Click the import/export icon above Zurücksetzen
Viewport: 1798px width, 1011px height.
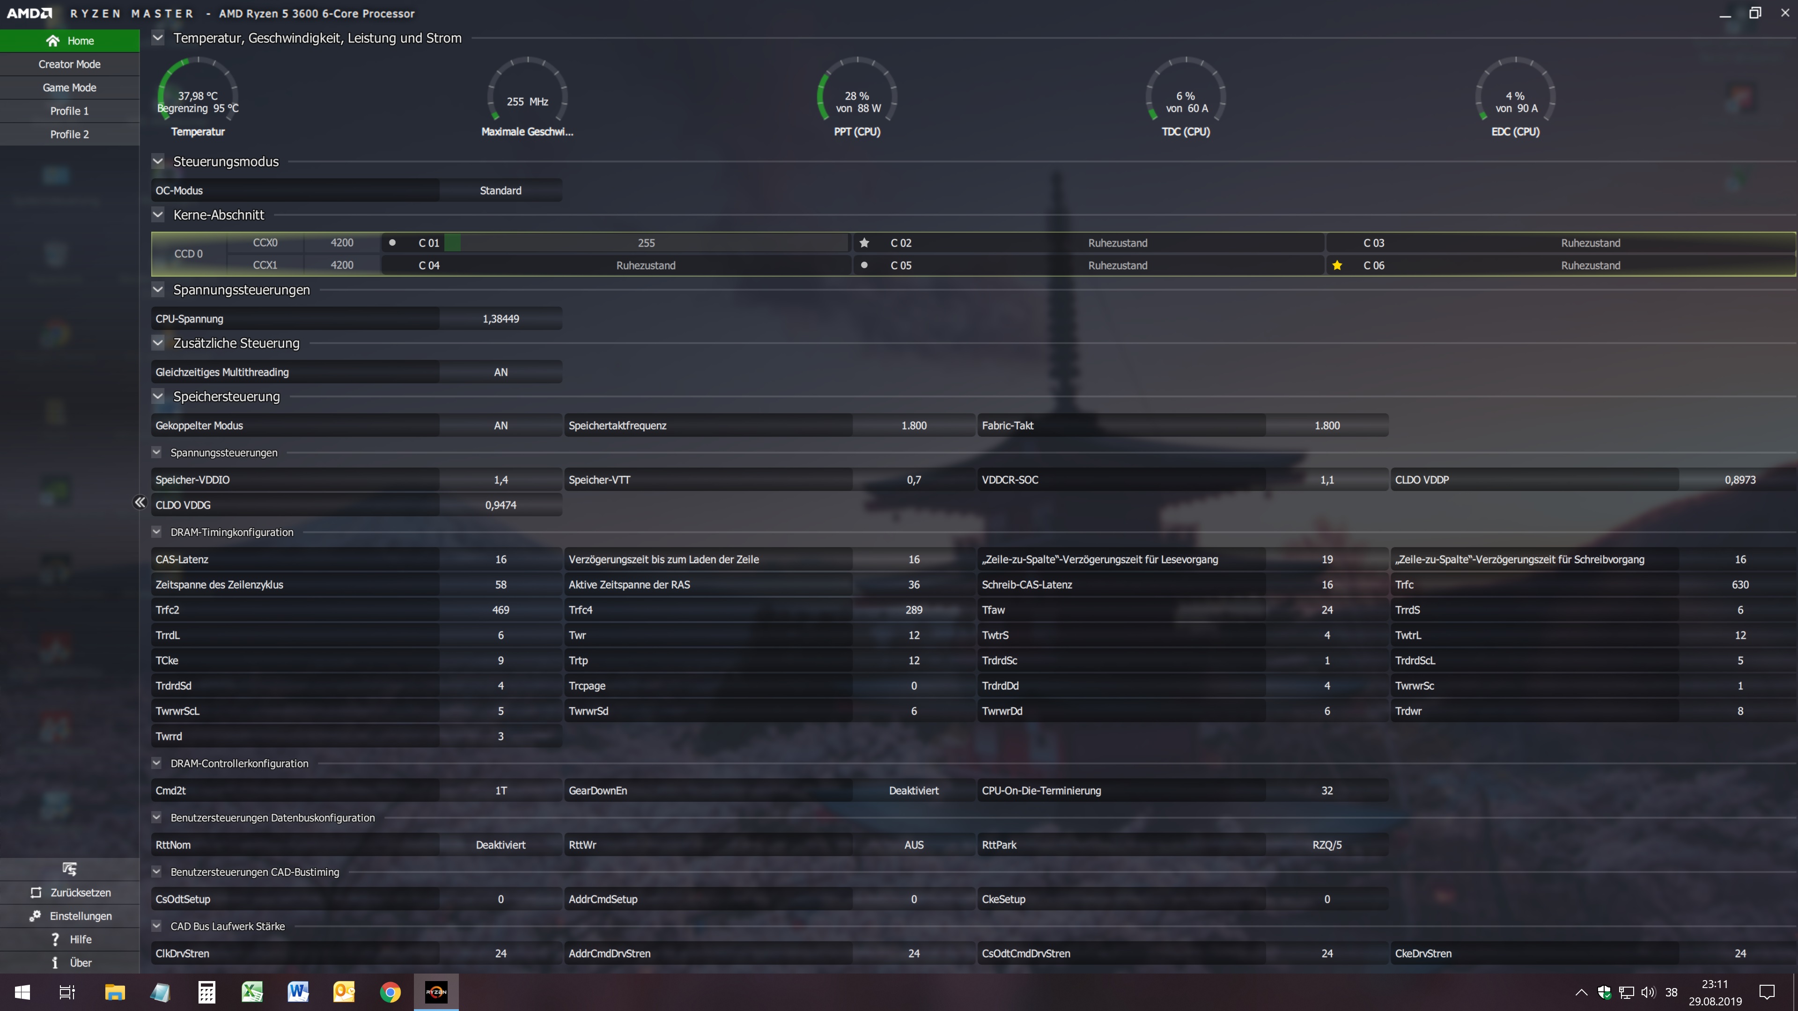point(69,869)
